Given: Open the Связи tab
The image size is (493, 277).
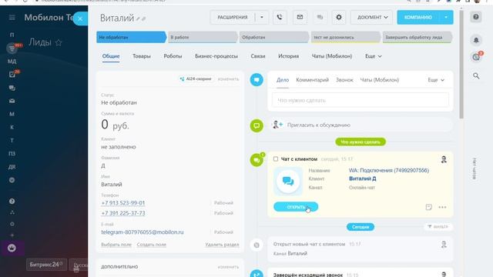Looking at the screenshot, I should [258, 56].
